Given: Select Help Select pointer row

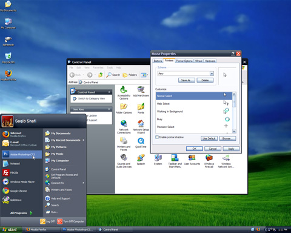Looking at the screenshot, I should 193,104.
